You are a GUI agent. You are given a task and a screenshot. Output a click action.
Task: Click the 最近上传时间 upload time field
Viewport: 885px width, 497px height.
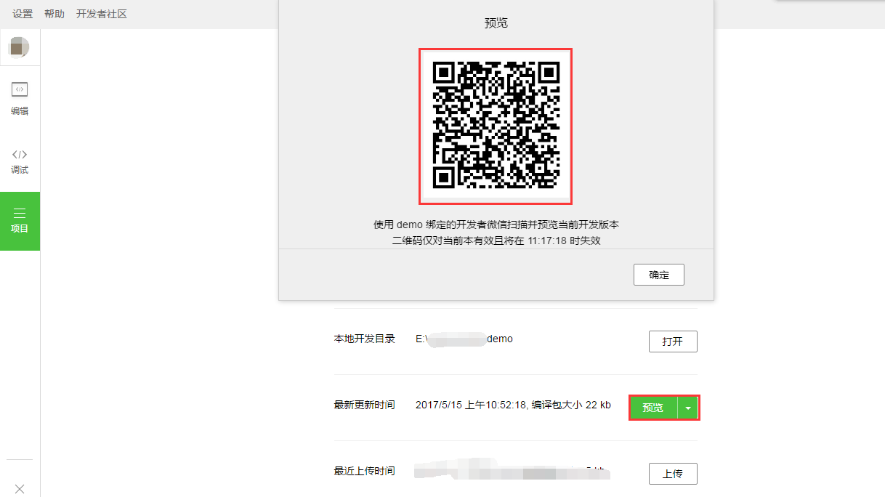click(366, 470)
